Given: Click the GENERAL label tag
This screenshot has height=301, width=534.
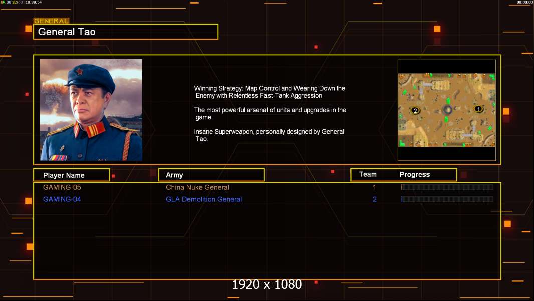Looking at the screenshot, I should (x=51, y=21).
